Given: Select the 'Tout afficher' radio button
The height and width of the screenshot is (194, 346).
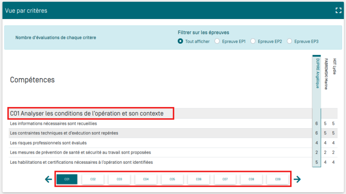Looking at the screenshot, I should 181,42.
